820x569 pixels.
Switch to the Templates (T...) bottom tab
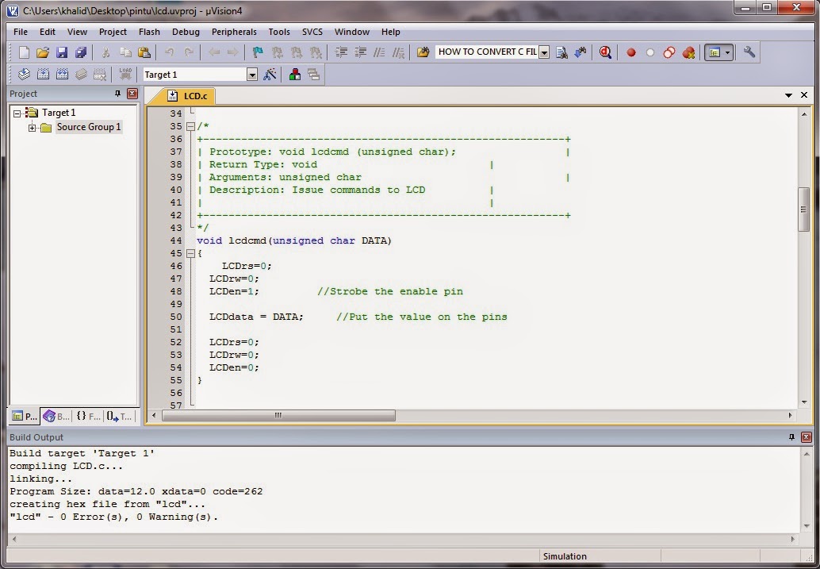click(119, 416)
